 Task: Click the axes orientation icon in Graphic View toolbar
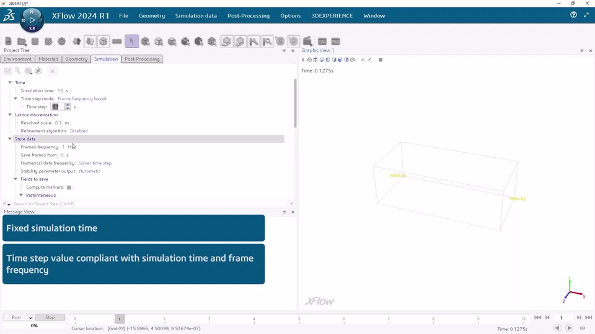click(x=363, y=60)
